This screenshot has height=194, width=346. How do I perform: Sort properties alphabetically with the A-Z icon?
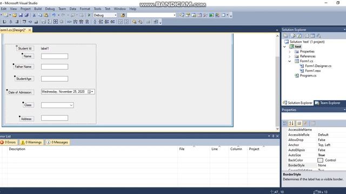tap(291, 123)
